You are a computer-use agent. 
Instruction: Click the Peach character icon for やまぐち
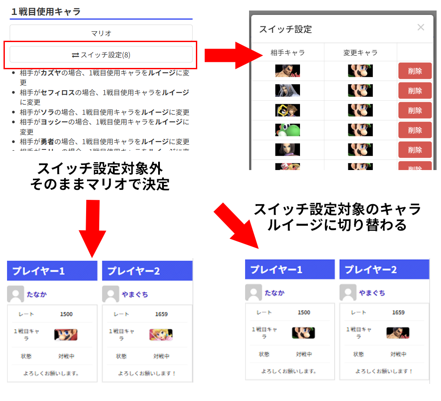click(x=161, y=335)
